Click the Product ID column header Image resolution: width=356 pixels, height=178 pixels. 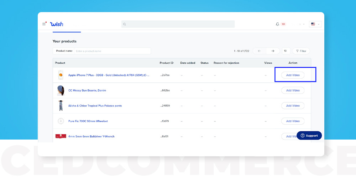166,63
